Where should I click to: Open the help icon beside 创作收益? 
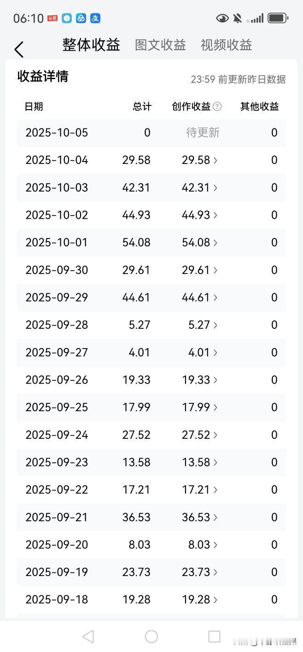[x=217, y=106]
